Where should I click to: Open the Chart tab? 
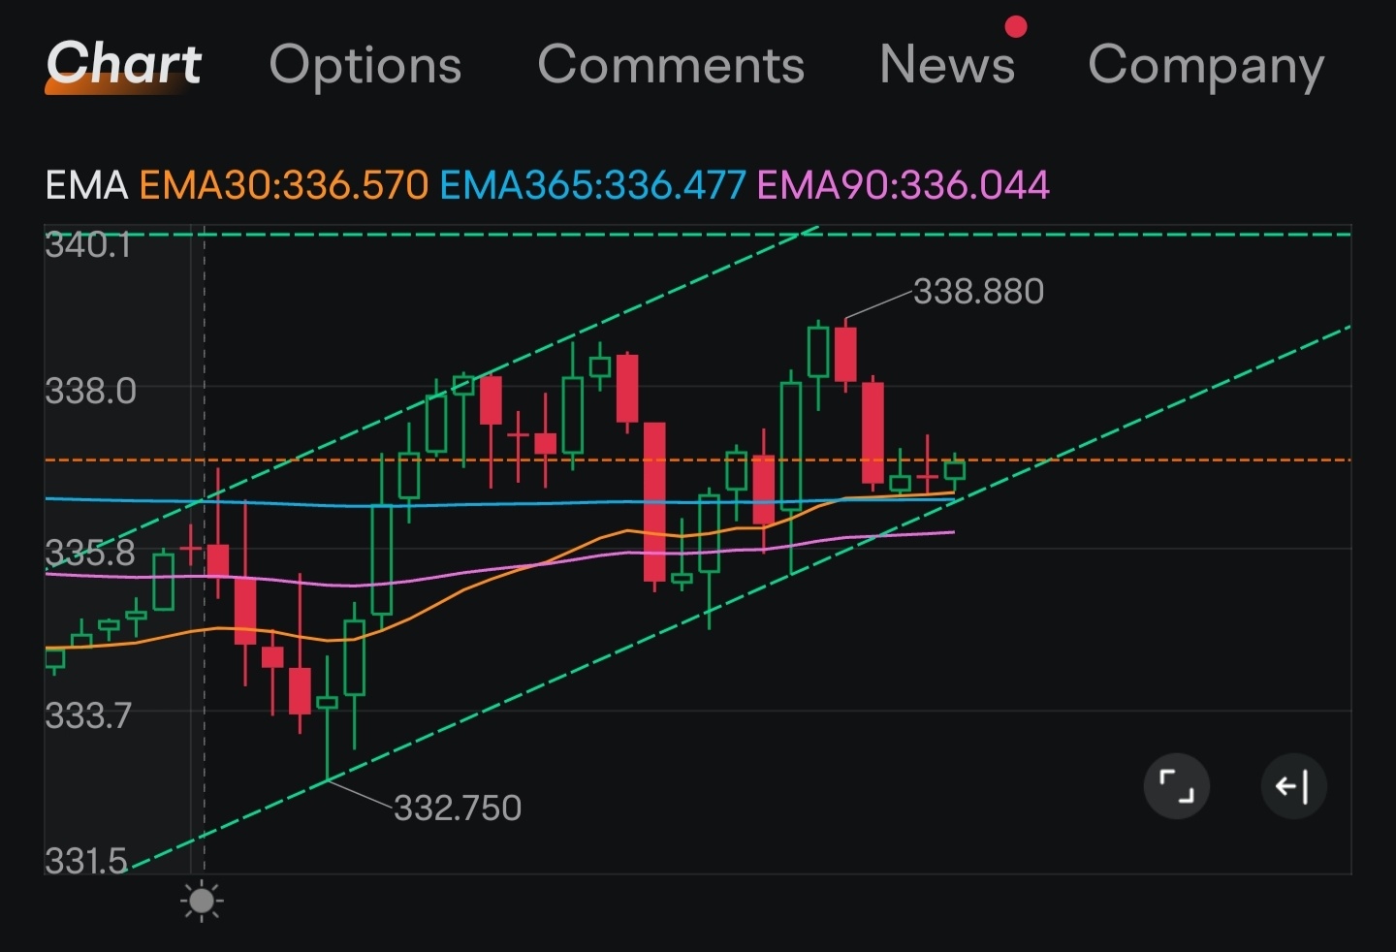[124, 64]
